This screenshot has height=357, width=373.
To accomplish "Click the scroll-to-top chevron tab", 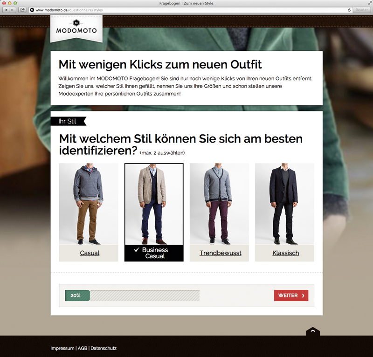I will (x=312, y=331).
